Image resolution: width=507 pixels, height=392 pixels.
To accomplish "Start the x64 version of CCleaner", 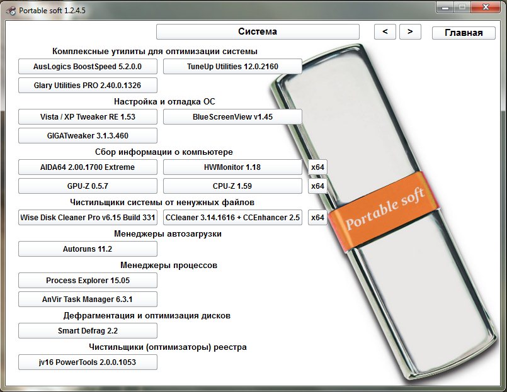I will 317,218.
